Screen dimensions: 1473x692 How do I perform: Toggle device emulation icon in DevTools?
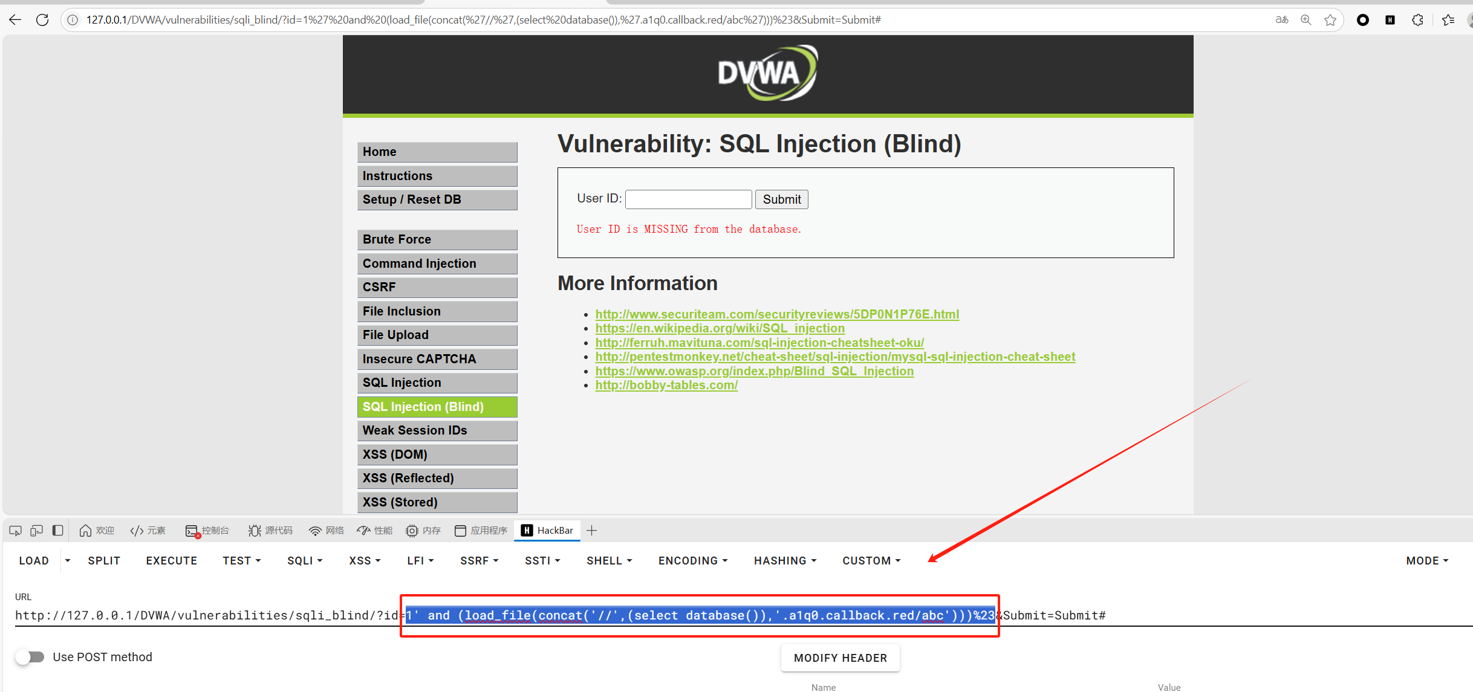(36, 531)
